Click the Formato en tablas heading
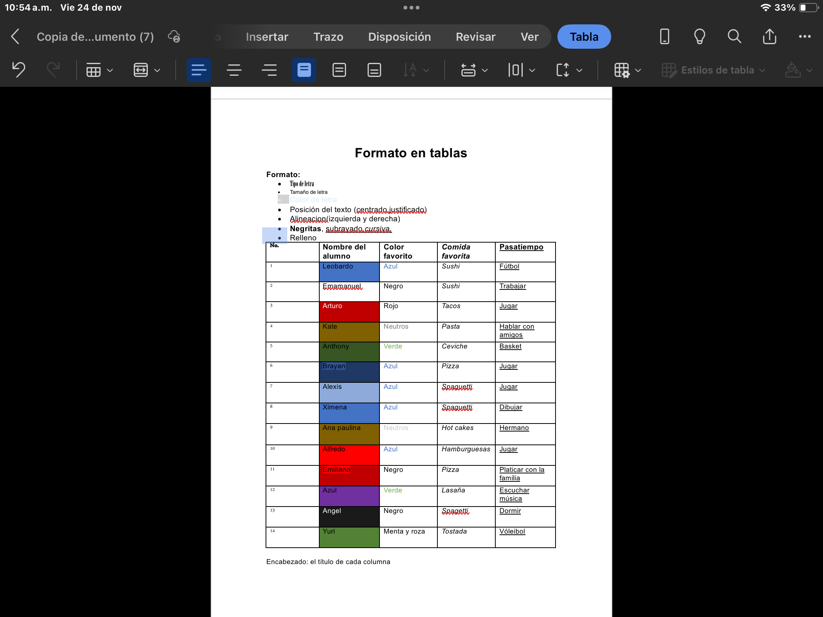This screenshot has width=823, height=617. tap(411, 153)
